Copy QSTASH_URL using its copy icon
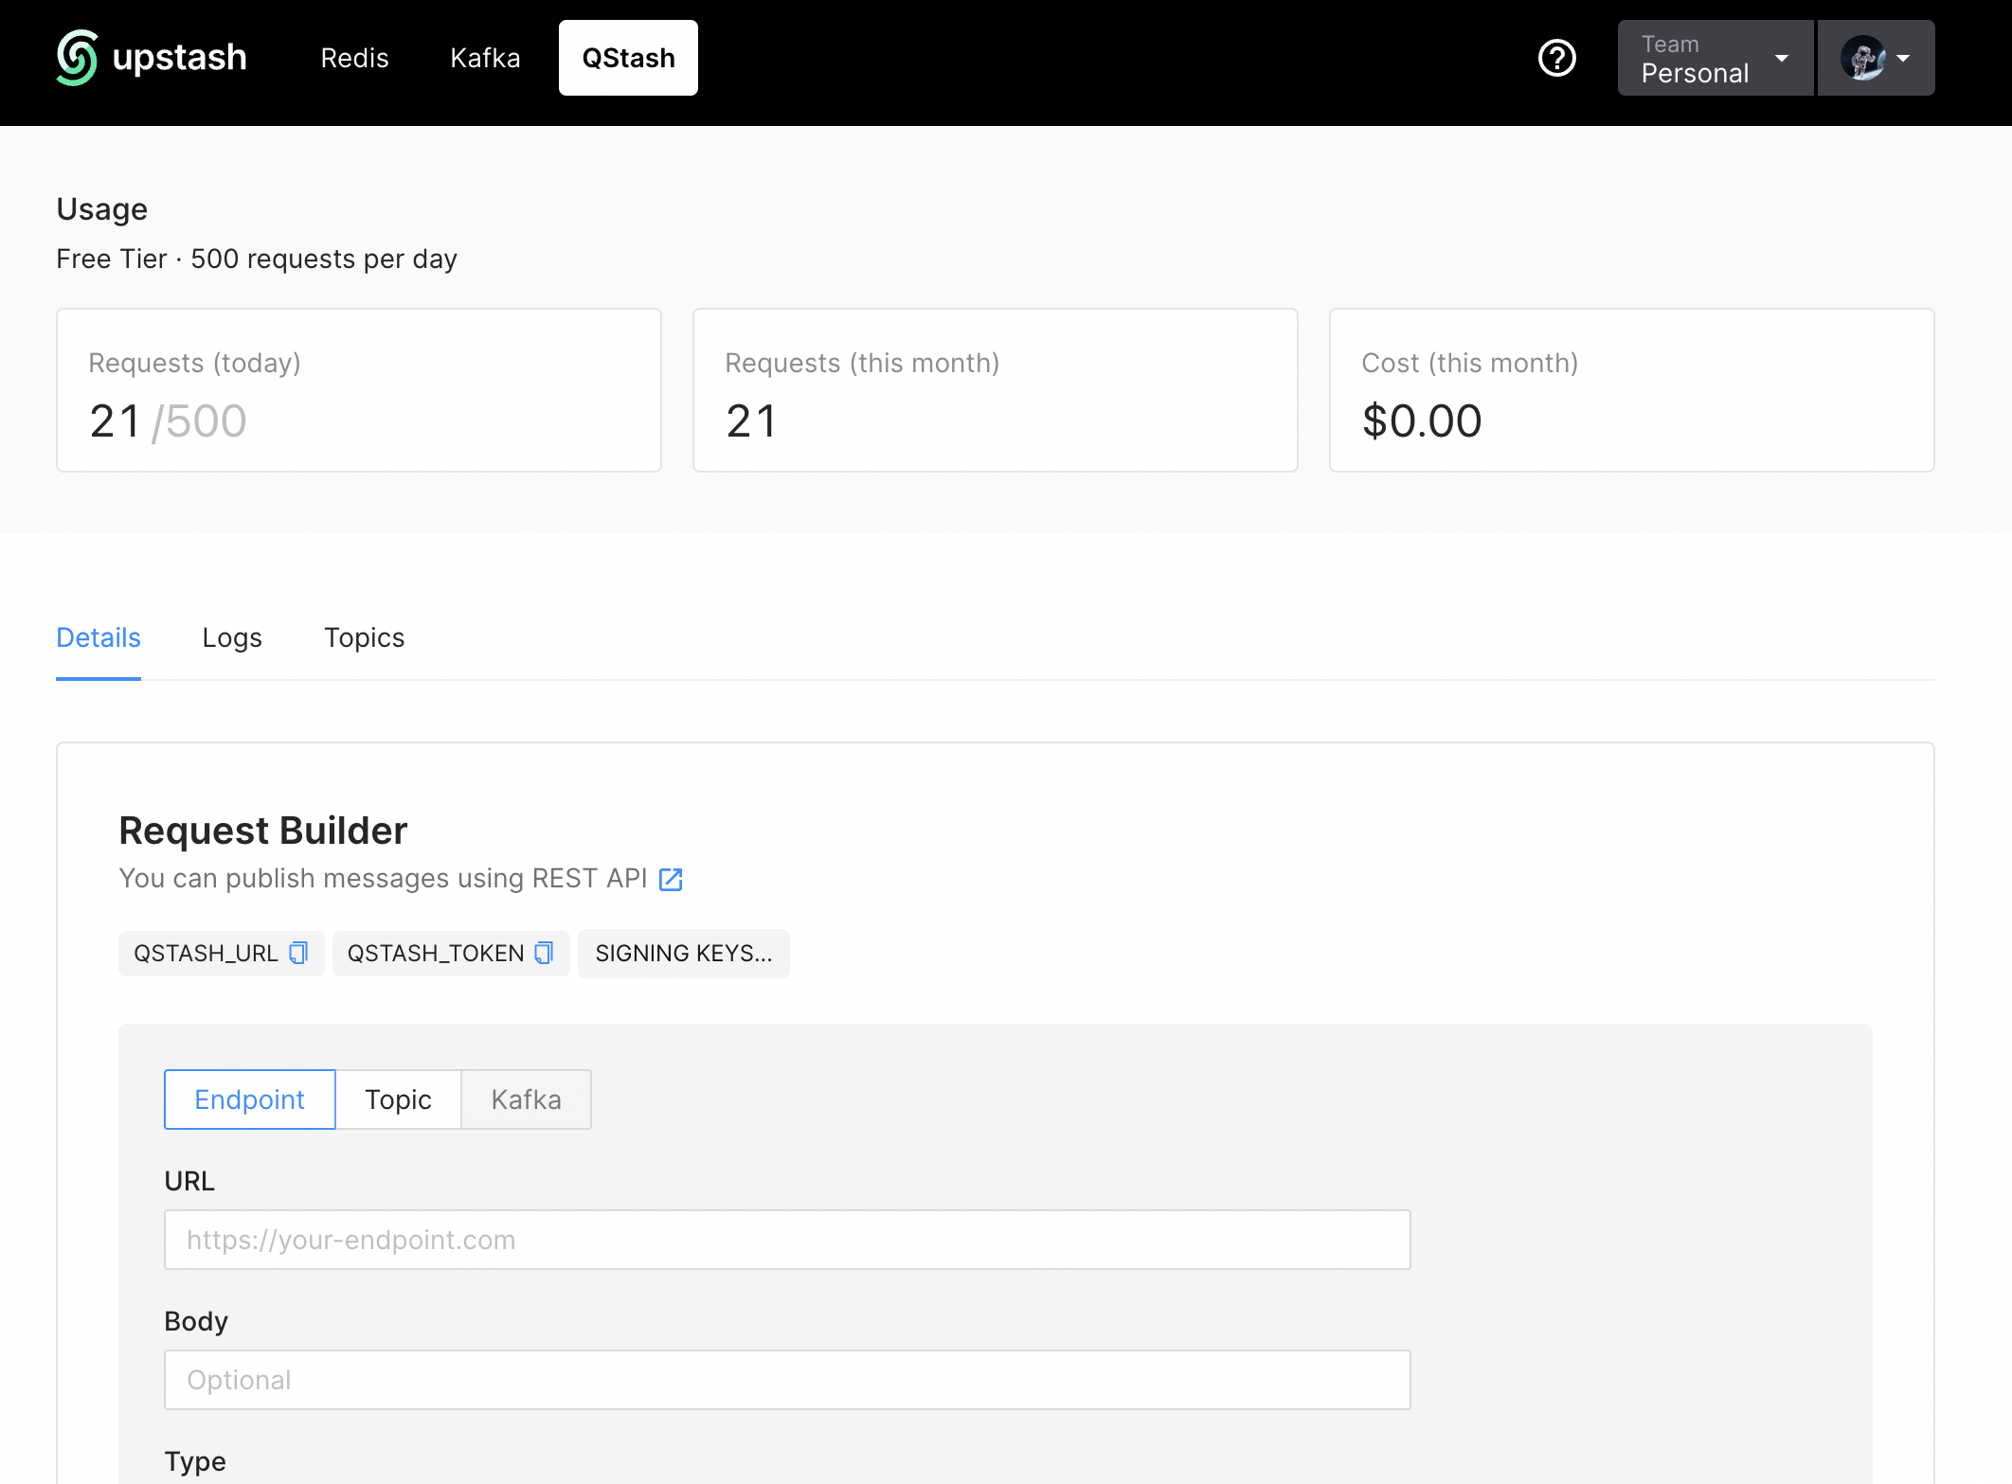Viewport: 2012px width, 1484px height. tap(298, 953)
